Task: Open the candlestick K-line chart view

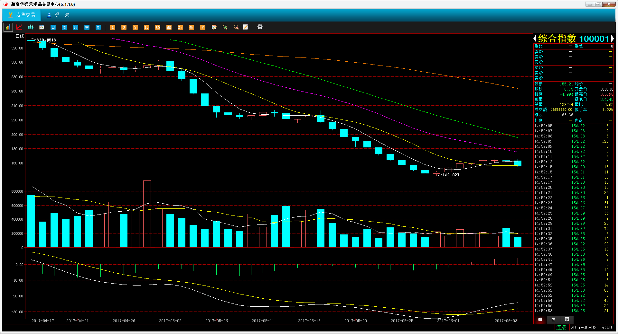Action: [31, 27]
